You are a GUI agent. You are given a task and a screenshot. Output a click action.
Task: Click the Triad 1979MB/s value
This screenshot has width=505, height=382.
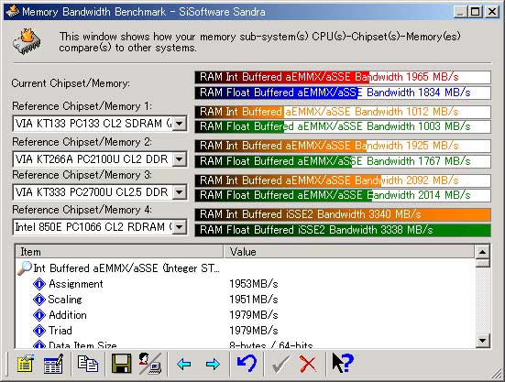[x=254, y=331]
